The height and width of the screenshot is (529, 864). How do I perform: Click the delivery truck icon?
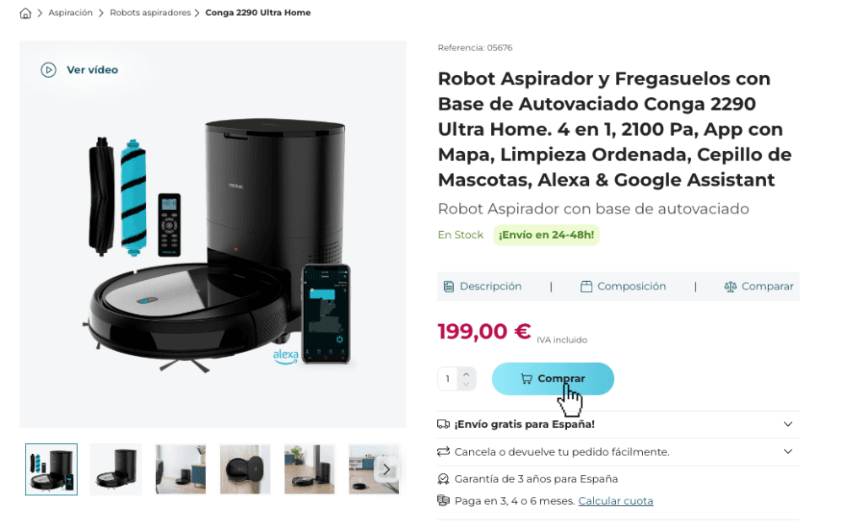[x=444, y=424]
